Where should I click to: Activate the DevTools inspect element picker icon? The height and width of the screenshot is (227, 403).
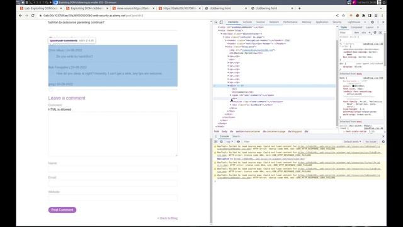coord(216,22)
